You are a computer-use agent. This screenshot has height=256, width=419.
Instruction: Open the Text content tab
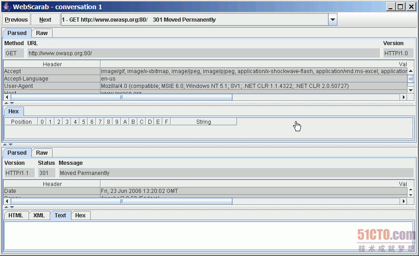click(x=60, y=215)
